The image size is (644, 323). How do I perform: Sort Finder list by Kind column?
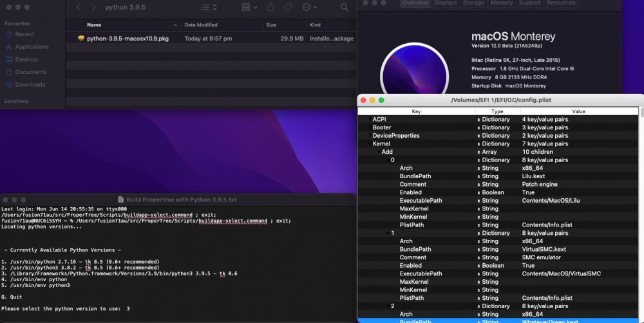(315, 25)
